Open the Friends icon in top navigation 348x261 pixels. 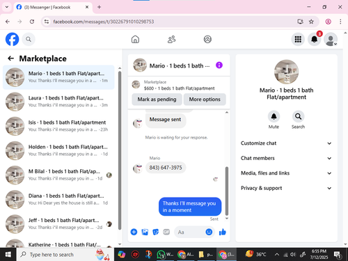coord(171,39)
